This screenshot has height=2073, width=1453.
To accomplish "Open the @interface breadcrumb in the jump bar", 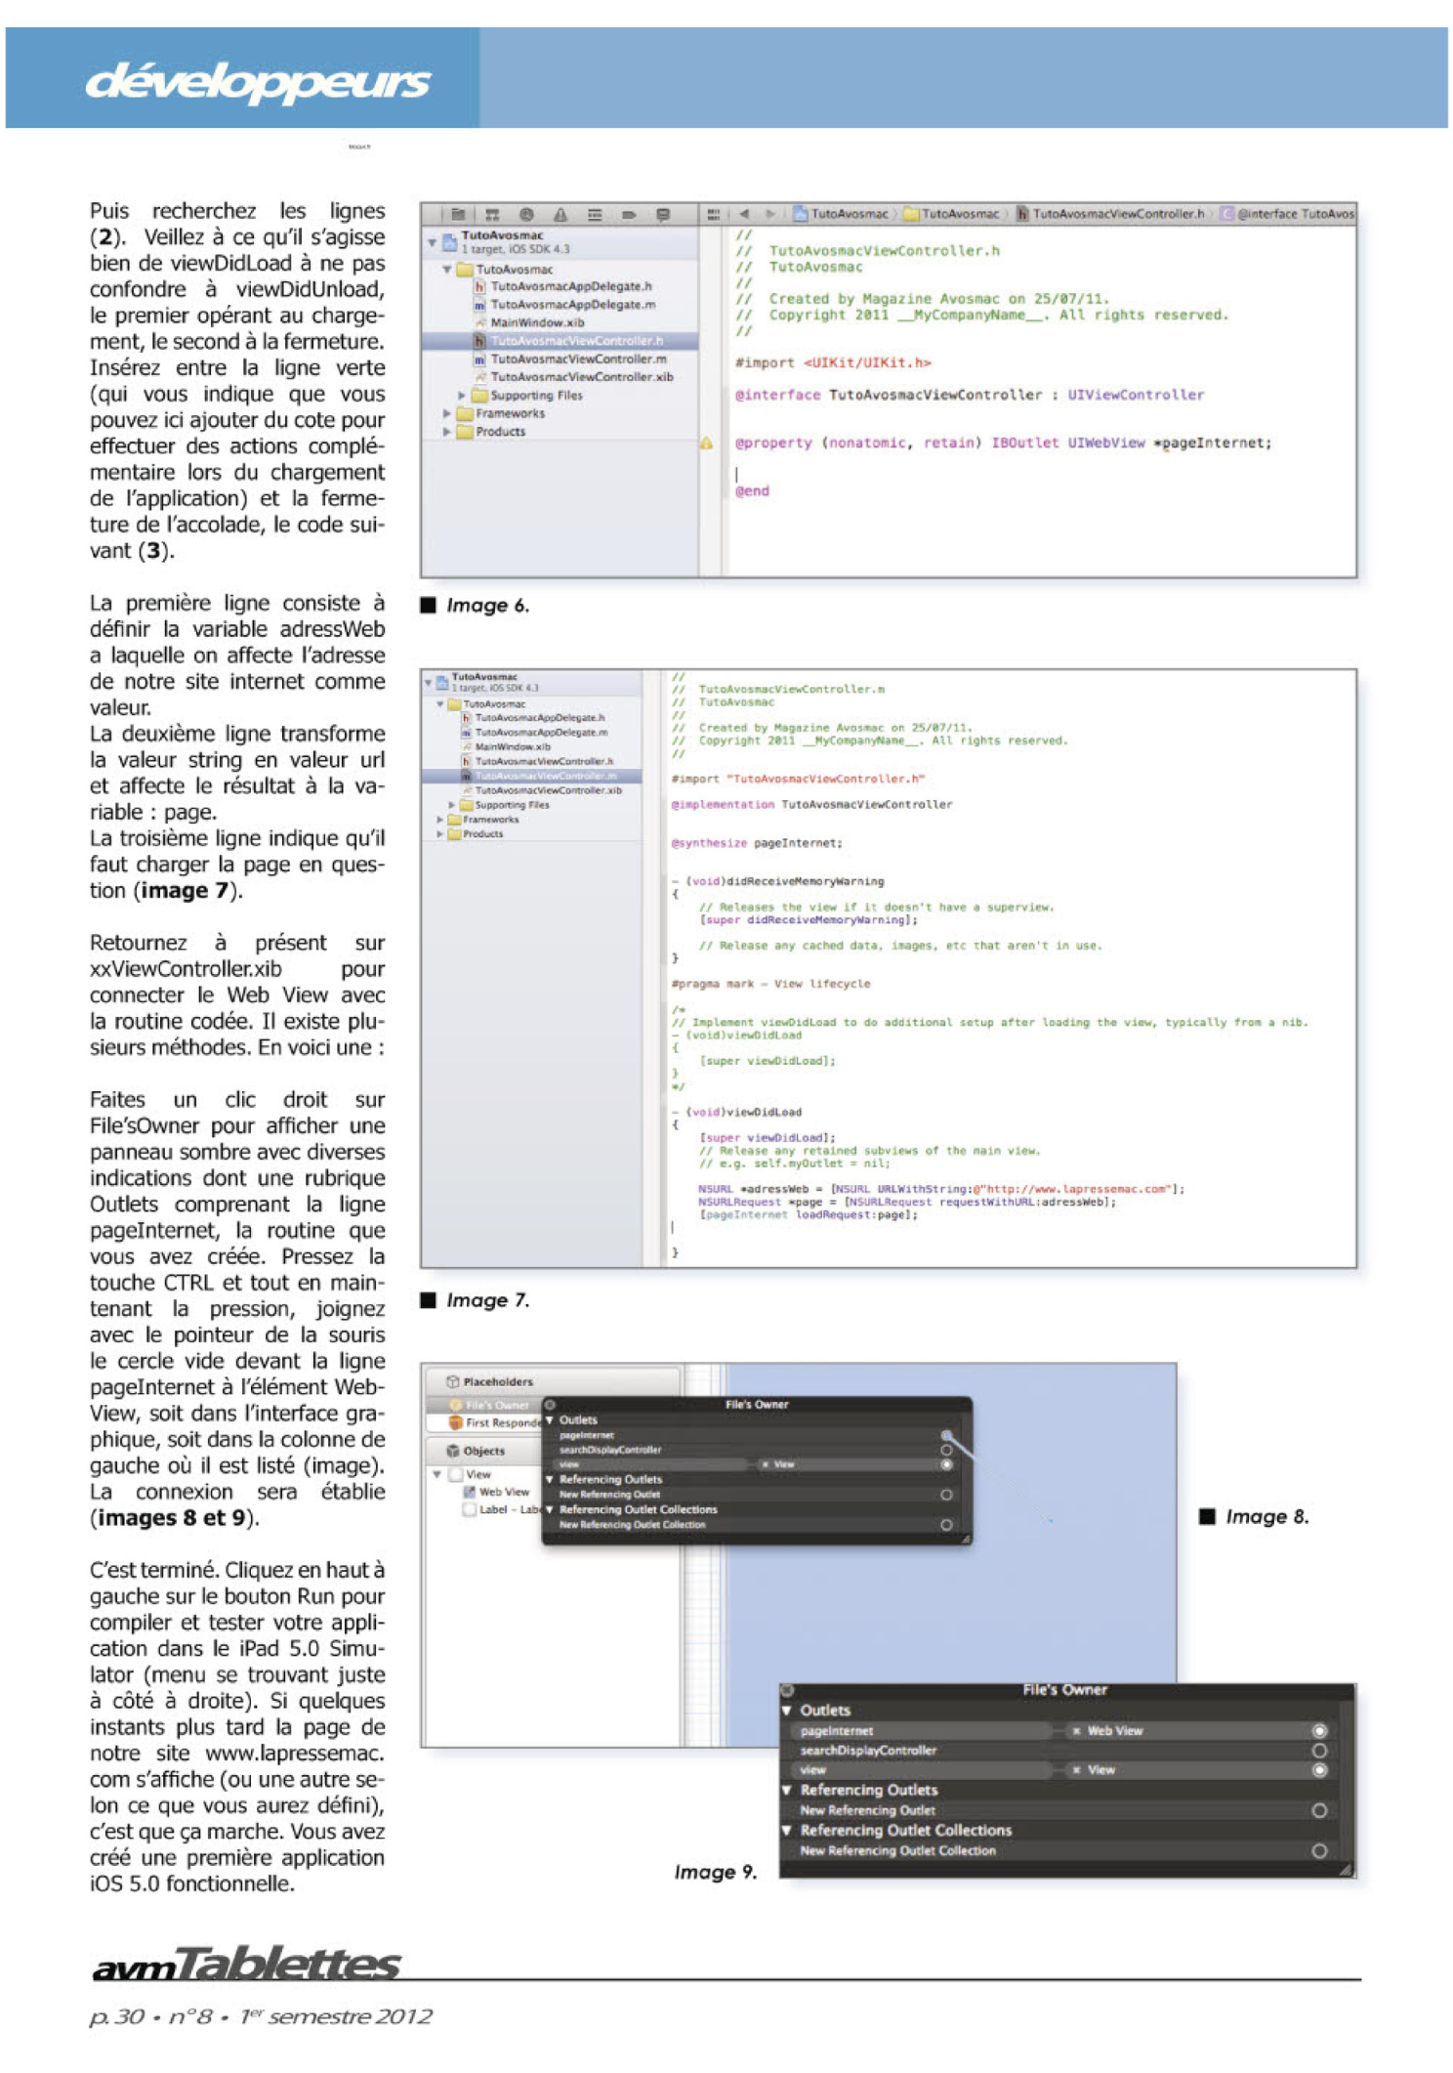I will (1288, 214).
